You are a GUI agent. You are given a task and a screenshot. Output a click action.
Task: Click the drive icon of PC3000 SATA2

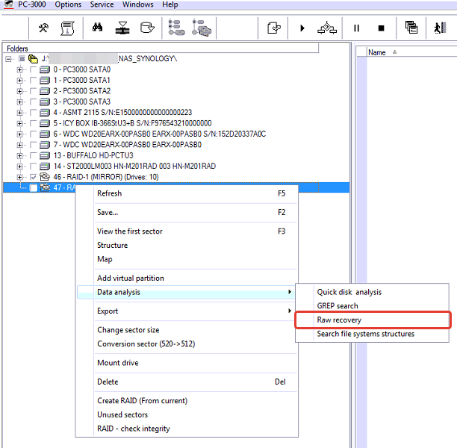(45, 91)
